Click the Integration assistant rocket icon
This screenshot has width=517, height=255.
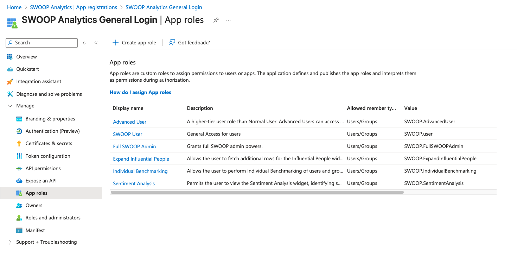click(10, 82)
